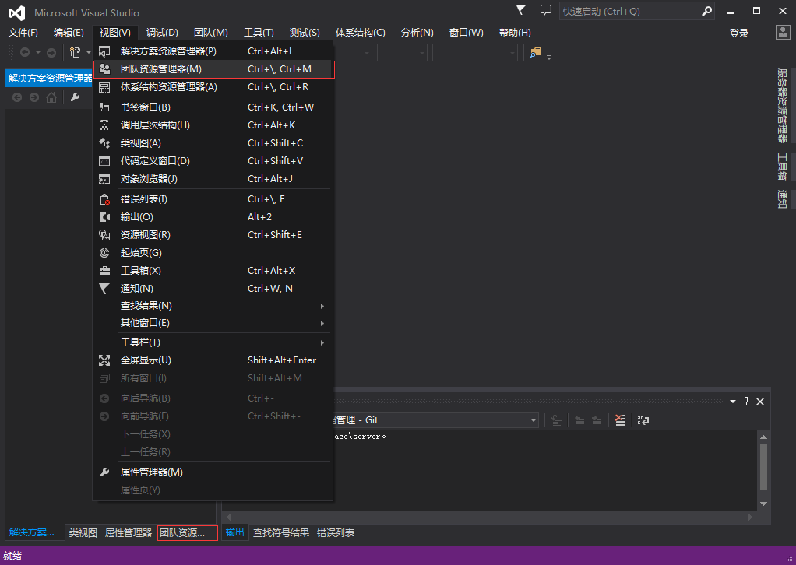
Task: Click the Solution Explorer forward arrow
Action: (34, 97)
